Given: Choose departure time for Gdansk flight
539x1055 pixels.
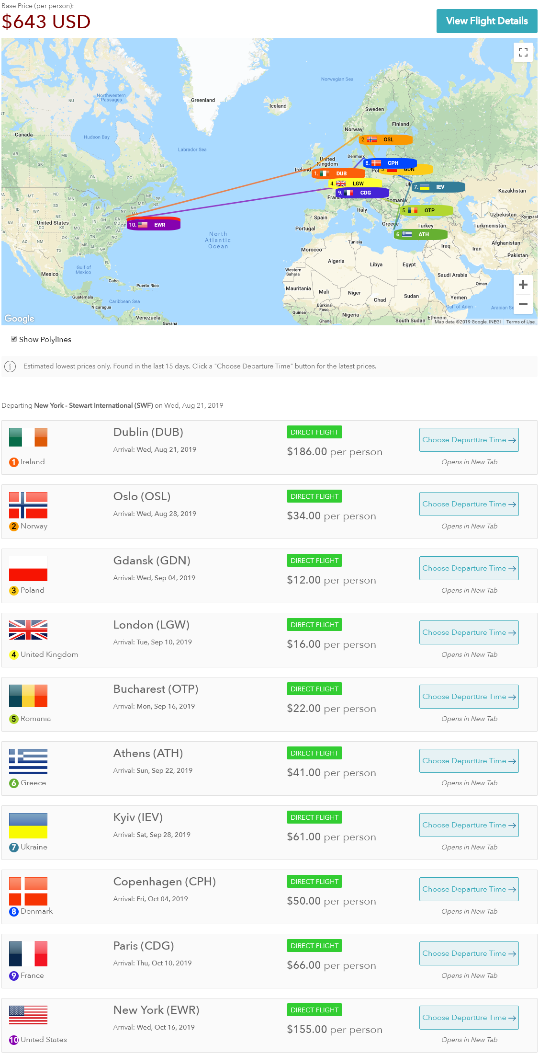Looking at the screenshot, I should point(469,568).
